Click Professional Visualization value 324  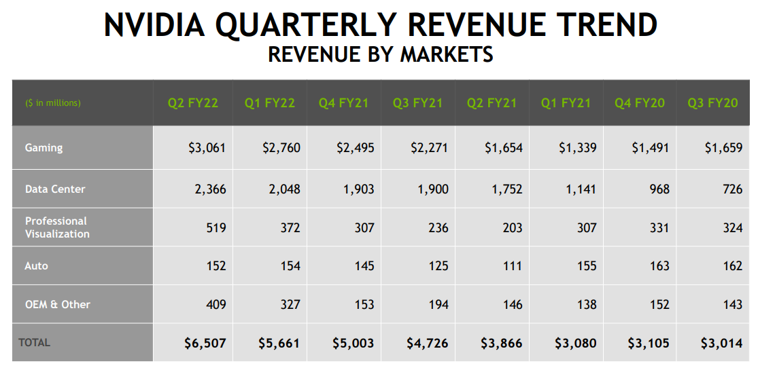coord(733,227)
